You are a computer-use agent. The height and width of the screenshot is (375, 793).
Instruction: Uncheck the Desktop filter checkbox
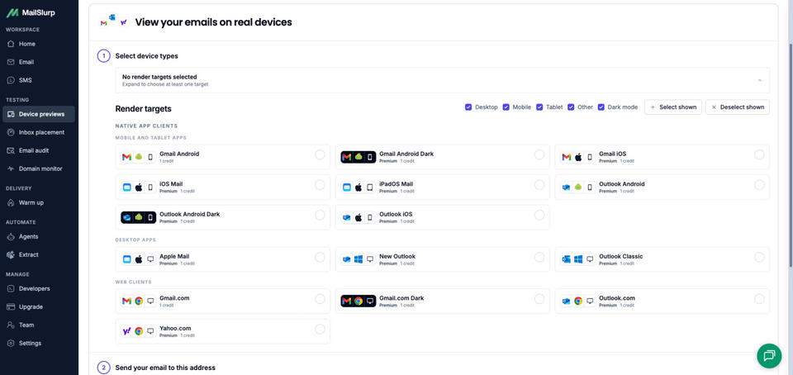point(468,107)
